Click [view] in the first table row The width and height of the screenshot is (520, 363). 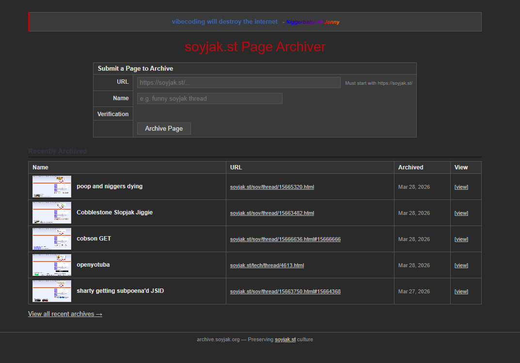point(461,187)
